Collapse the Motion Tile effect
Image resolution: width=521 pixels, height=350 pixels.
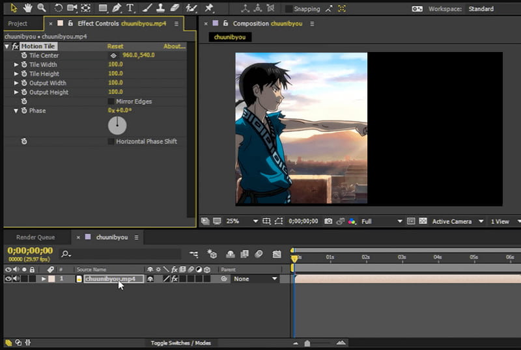click(7, 46)
